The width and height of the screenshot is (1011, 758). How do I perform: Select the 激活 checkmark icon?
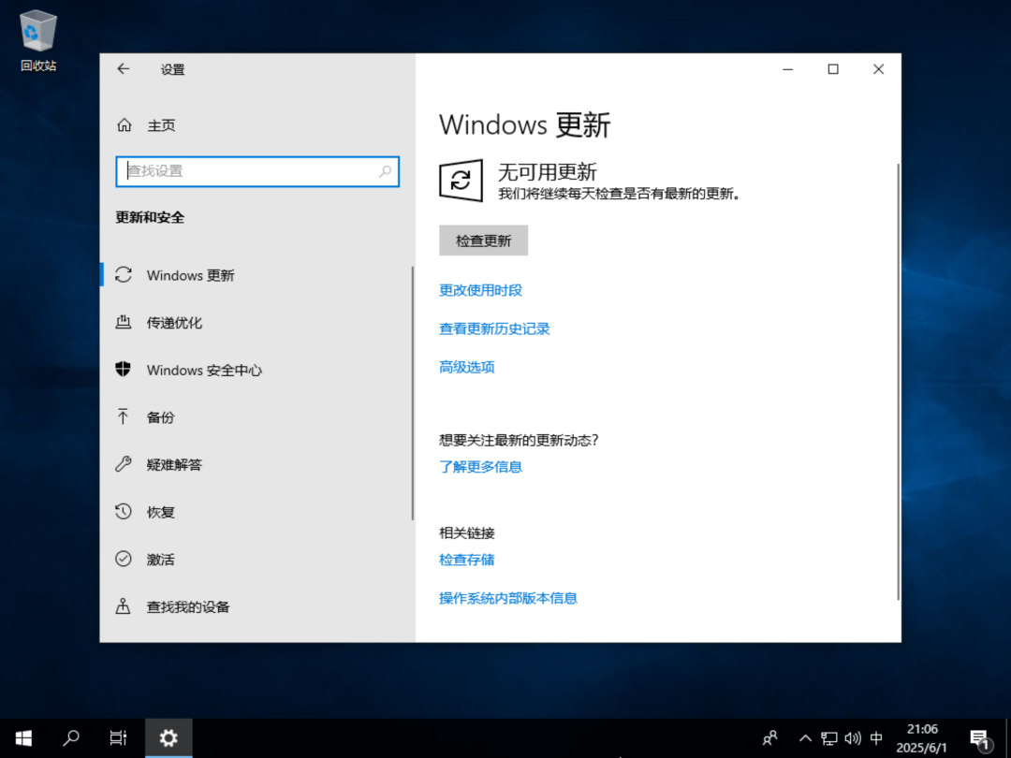pyautogui.click(x=124, y=559)
